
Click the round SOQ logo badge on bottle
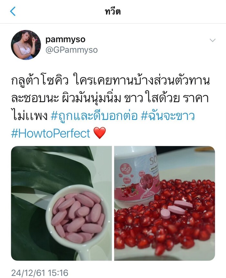pos(126,170)
